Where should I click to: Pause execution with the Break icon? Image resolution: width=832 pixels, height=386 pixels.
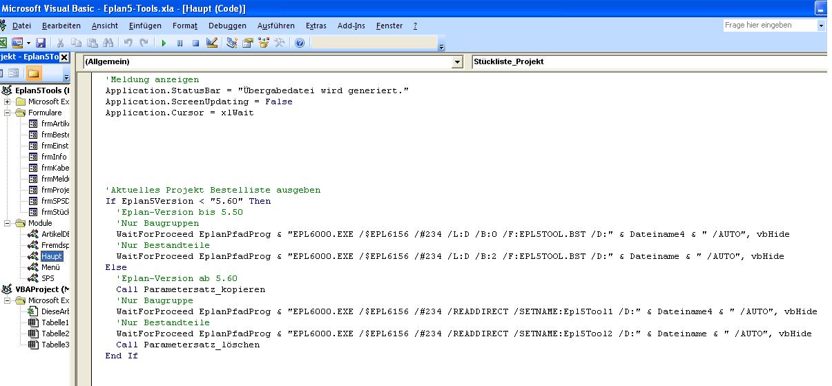(180, 43)
